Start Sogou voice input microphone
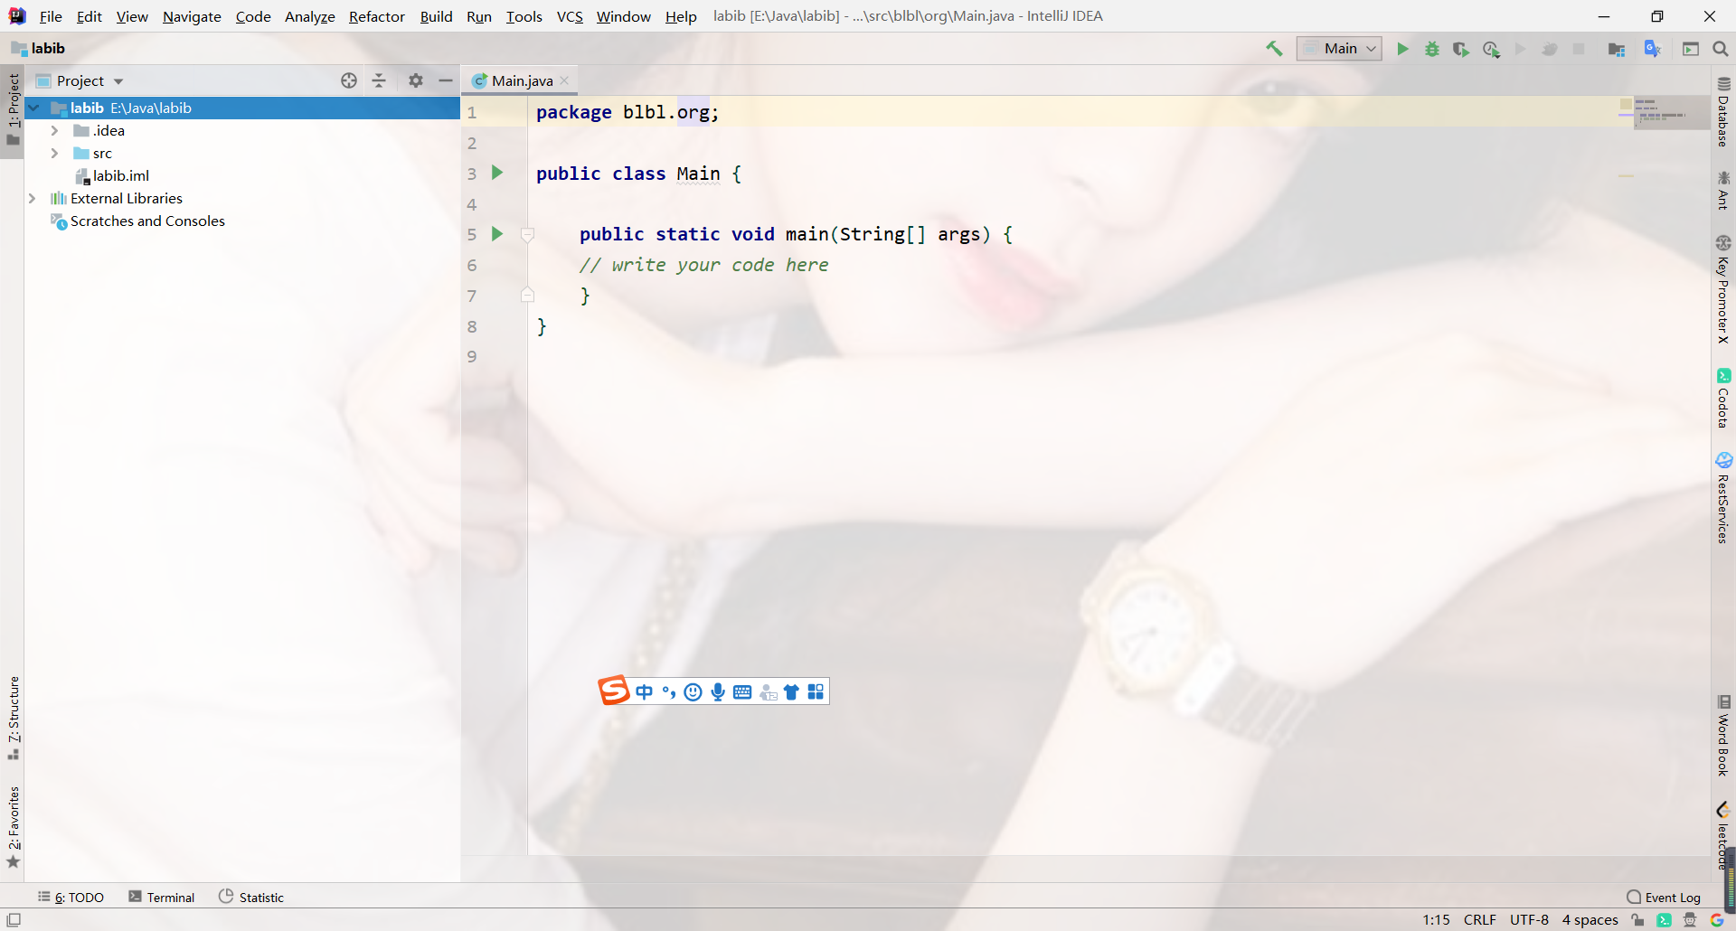 pos(718,692)
